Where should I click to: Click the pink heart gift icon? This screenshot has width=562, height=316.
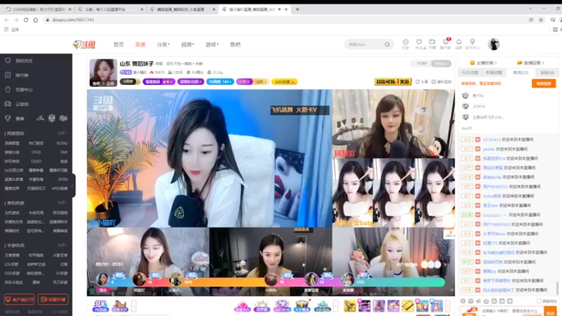coord(242,306)
